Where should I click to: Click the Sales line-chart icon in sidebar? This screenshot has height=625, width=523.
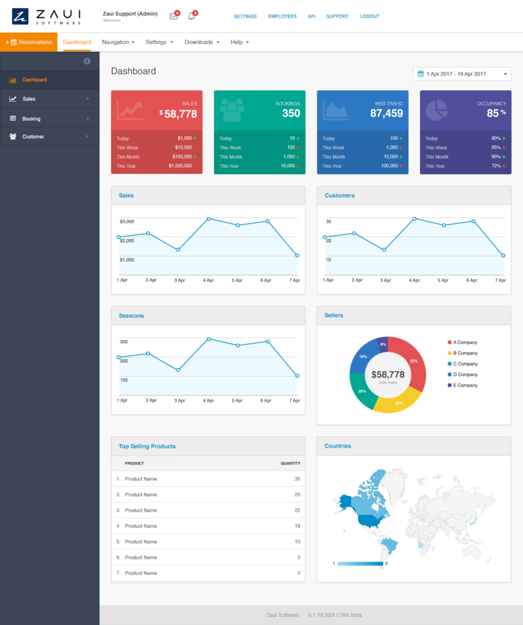(12, 98)
